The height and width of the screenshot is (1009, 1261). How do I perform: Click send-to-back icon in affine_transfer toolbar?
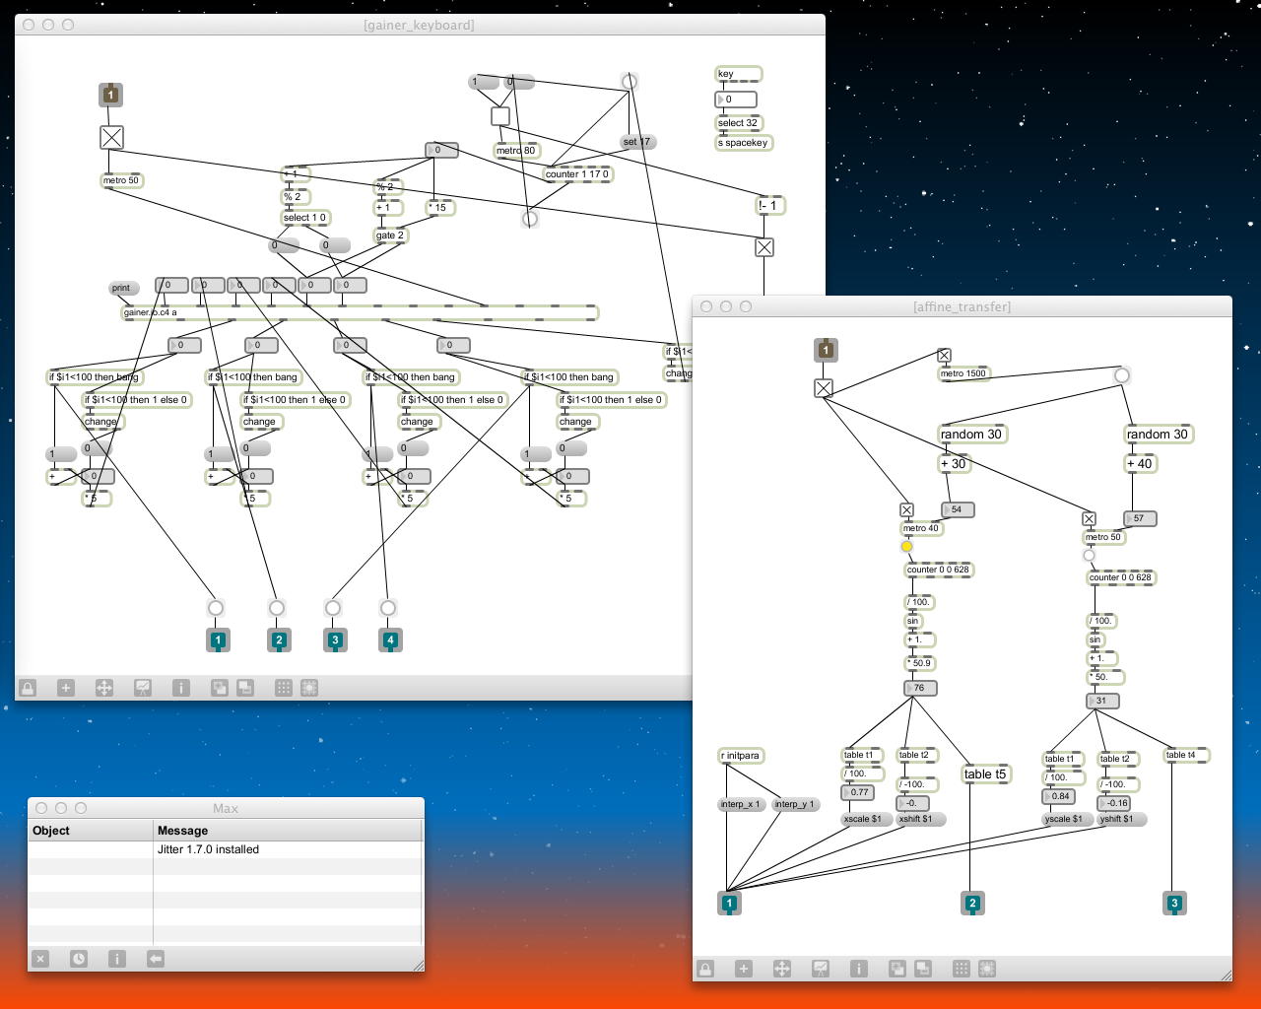pyautogui.click(x=922, y=969)
